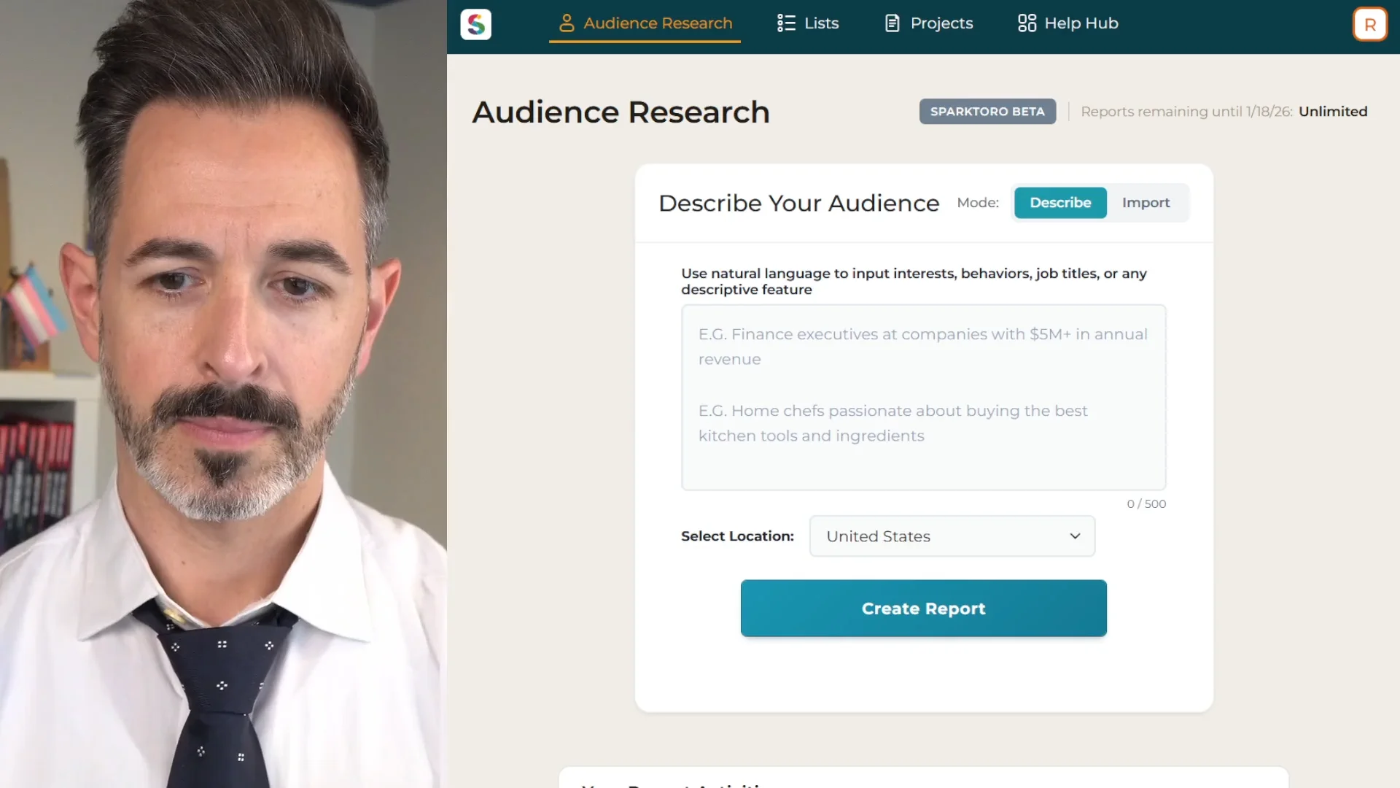The height and width of the screenshot is (788, 1400).
Task: Open the R profile avatar menu
Action: (x=1369, y=24)
